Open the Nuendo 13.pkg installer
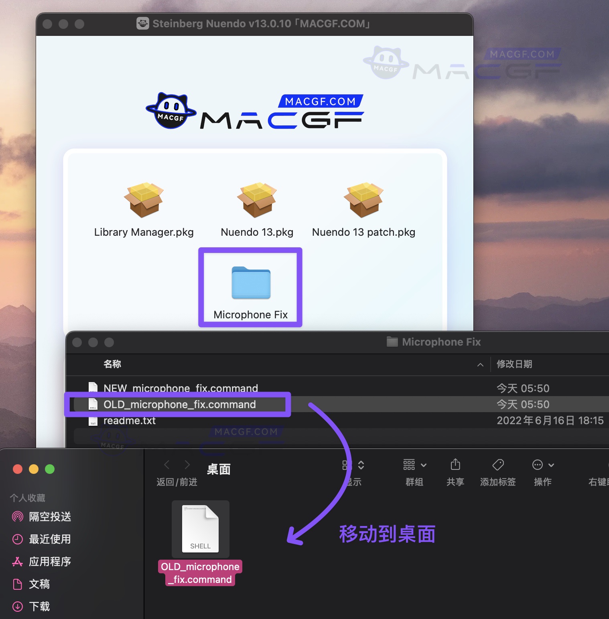This screenshot has height=619, width=609. click(257, 200)
